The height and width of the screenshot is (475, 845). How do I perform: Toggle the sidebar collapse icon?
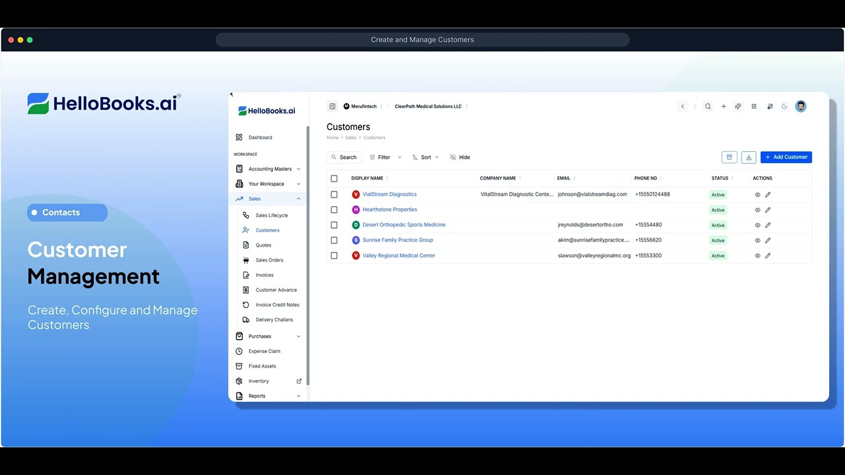point(332,106)
